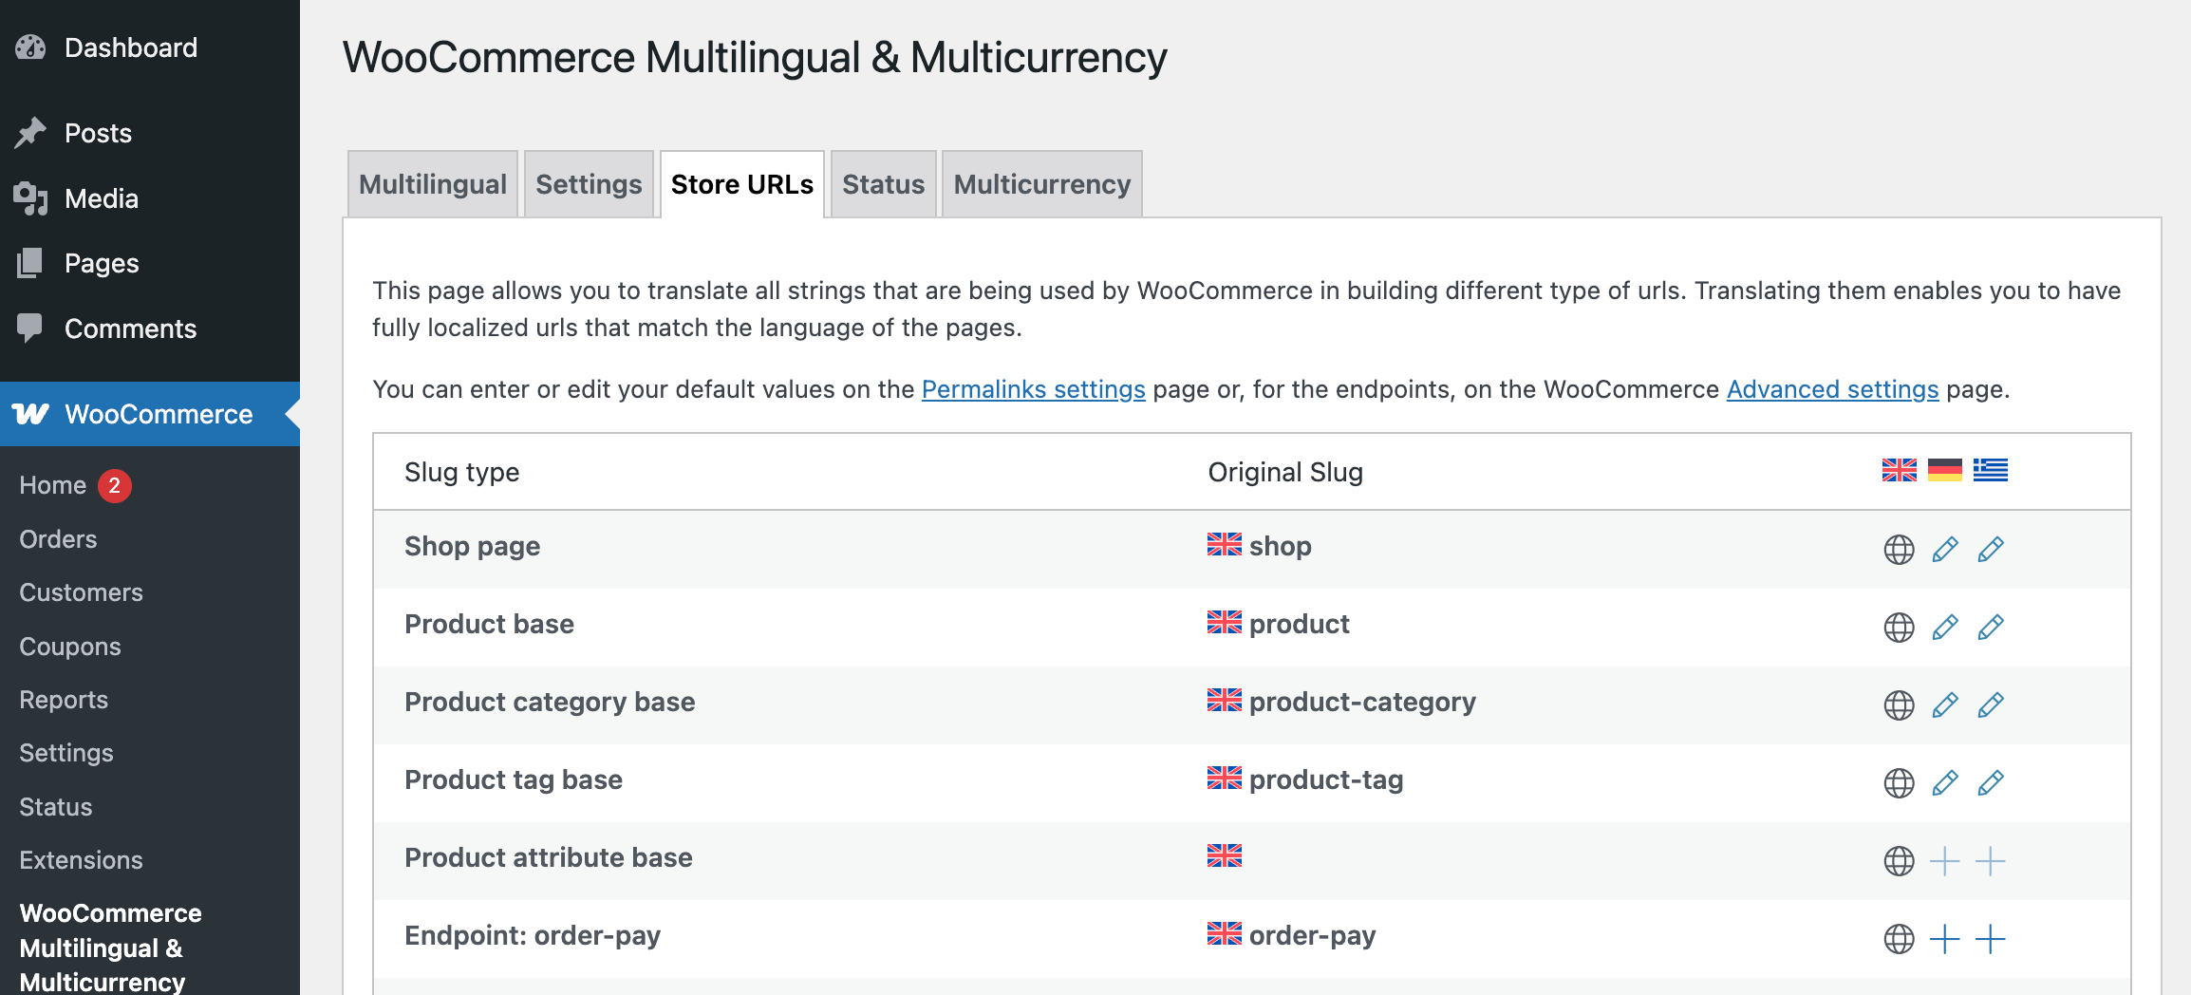
Task: Click the globe icon in Product attribute base row
Action: 1899,861
